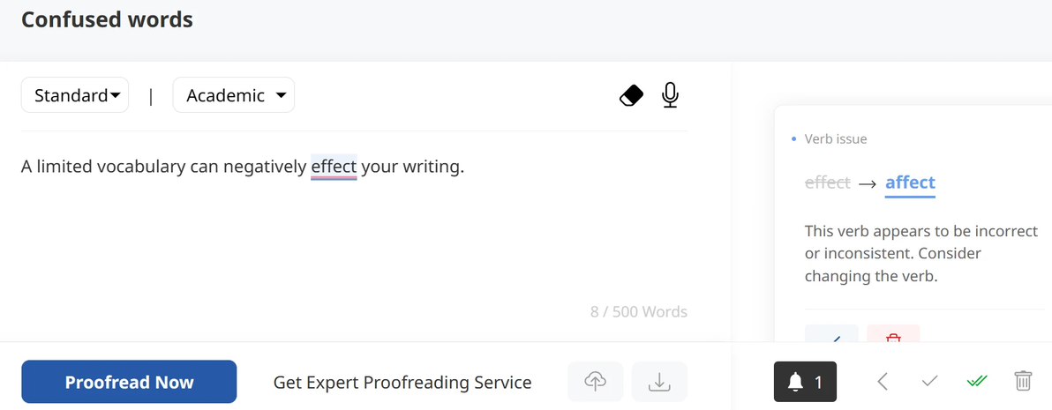
Task: Click the Proofread Now button
Action: point(129,382)
